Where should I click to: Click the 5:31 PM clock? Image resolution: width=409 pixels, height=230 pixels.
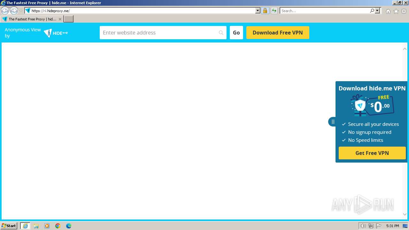tap(392, 226)
